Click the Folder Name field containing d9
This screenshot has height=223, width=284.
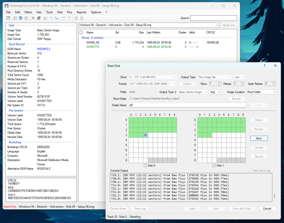pos(187,105)
